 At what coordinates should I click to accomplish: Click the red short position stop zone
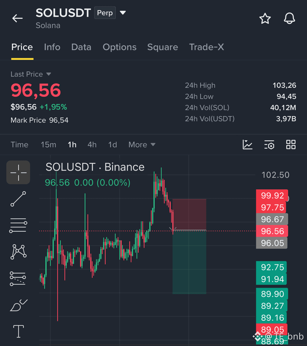(189, 214)
